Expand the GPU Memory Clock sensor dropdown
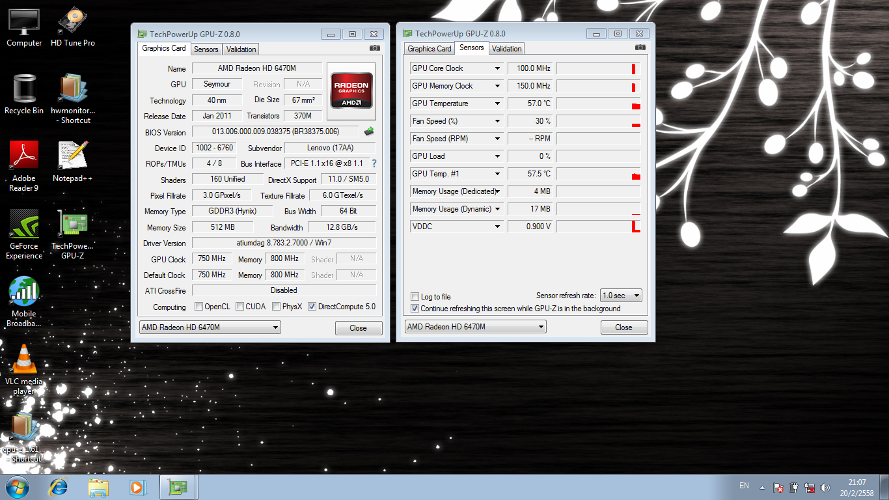Viewport: 889px width, 500px height. click(x=497, y=86)
